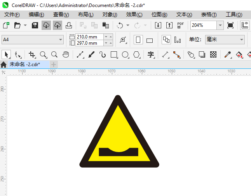Select the Color Eyedropper tool

228,54
